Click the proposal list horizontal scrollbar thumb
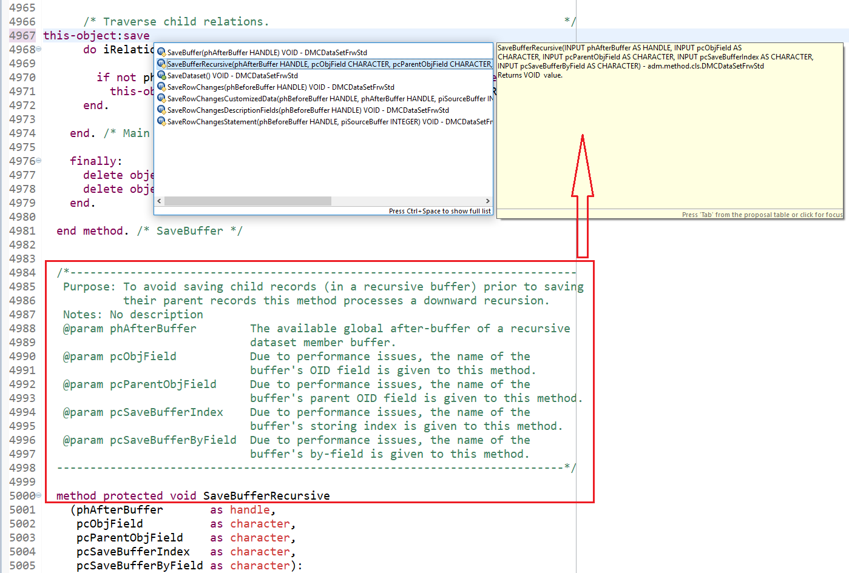Viewport: 849px width, 573px height. [248, 201]
